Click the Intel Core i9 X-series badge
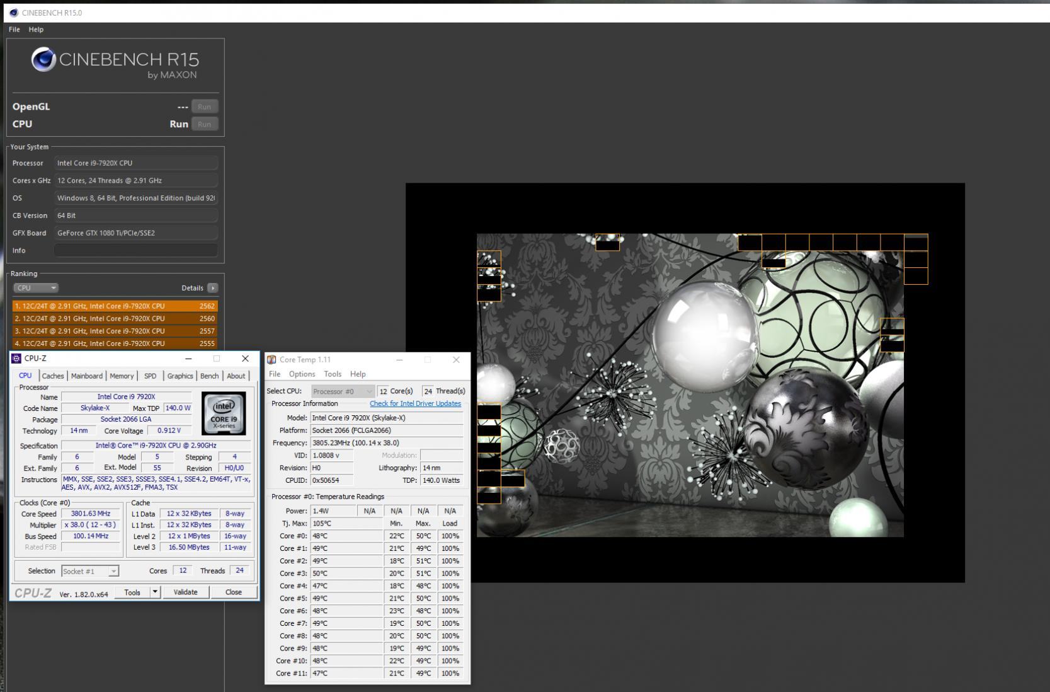 pyautogui.click(x=224, y=413)
